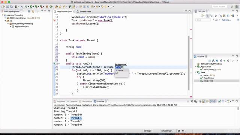Click the green Run button in toolbar

point(31,7)
